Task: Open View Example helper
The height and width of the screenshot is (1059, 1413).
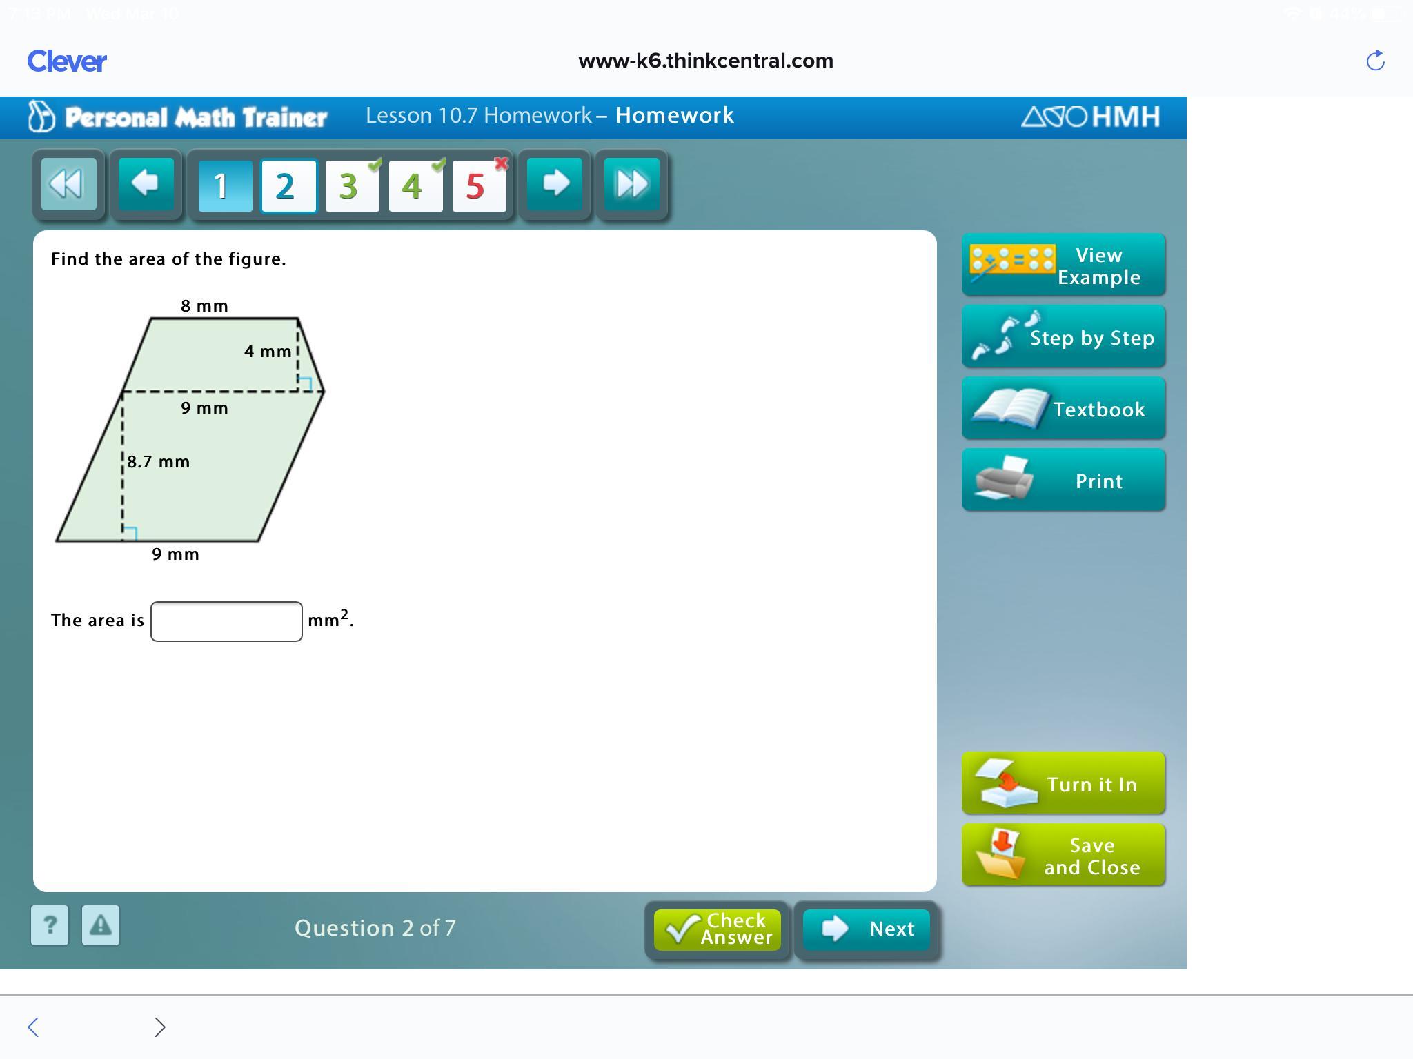Action: pos(1063,265)
